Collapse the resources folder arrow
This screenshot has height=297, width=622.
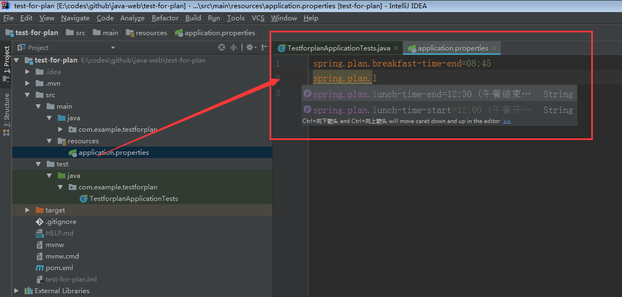point(49,141)
